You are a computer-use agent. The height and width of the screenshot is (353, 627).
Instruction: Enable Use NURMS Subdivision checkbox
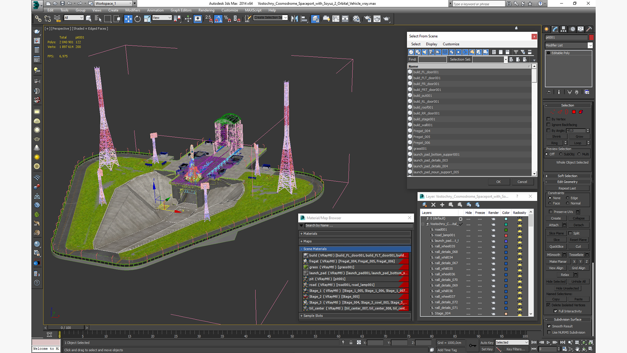[x=549, y=332]
